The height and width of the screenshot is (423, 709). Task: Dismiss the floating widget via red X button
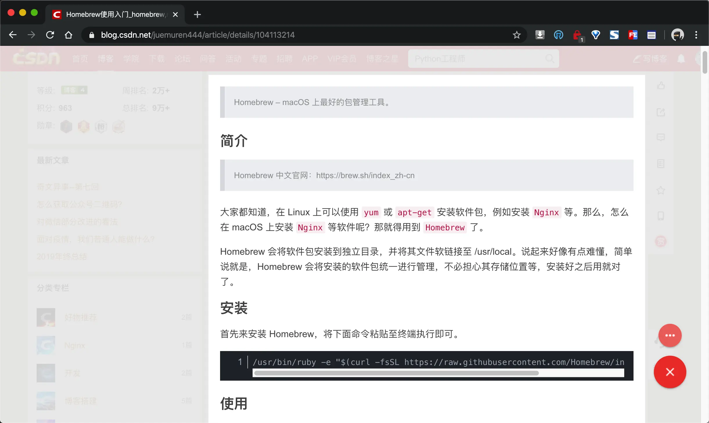tap(670, 372)
